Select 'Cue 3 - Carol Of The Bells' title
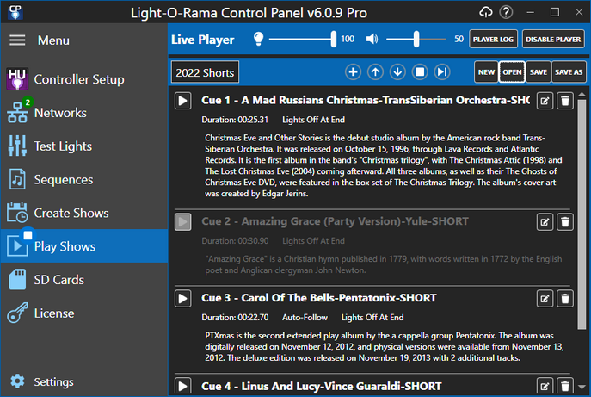The image size is (591, 397). click(x=319, y=298)
